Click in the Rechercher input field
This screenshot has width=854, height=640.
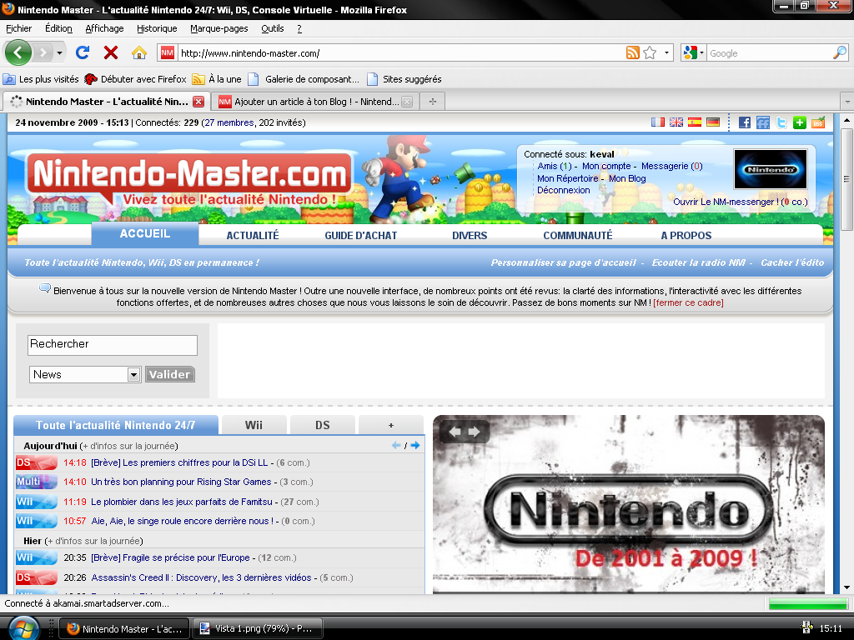tap(113, 345)
